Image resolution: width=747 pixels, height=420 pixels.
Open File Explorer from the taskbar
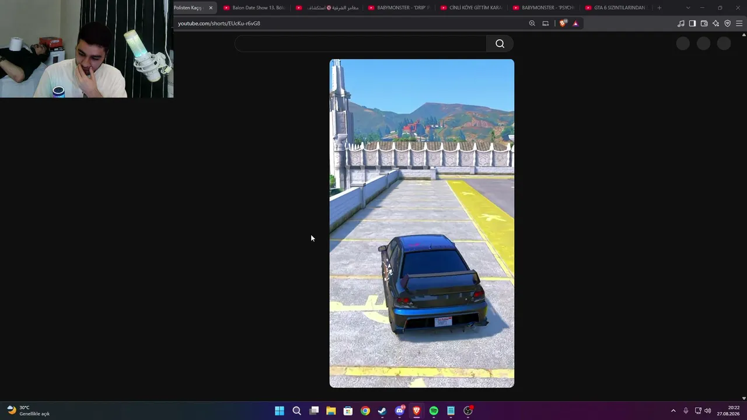tap(331, 411)
